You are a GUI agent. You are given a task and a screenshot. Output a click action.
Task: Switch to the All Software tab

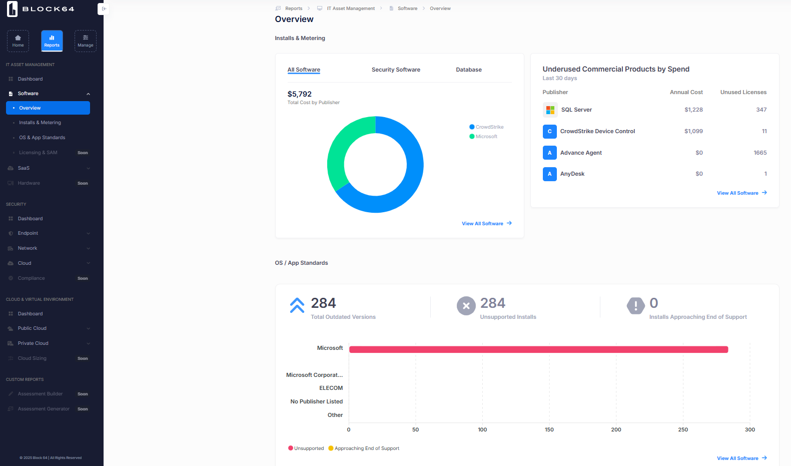click(304, 70)
